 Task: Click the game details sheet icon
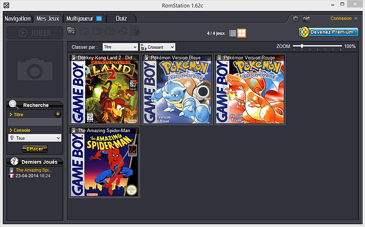(x=135, y=31)
